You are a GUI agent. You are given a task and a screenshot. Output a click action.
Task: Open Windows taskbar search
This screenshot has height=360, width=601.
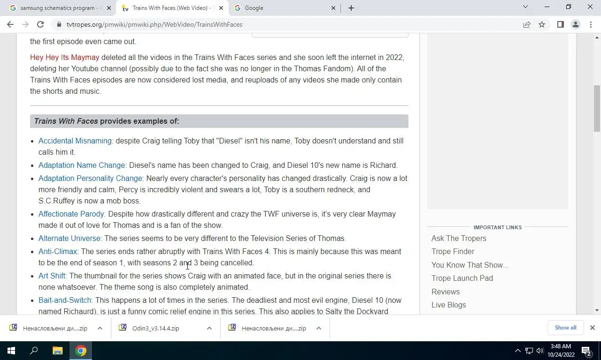[34, 351]
